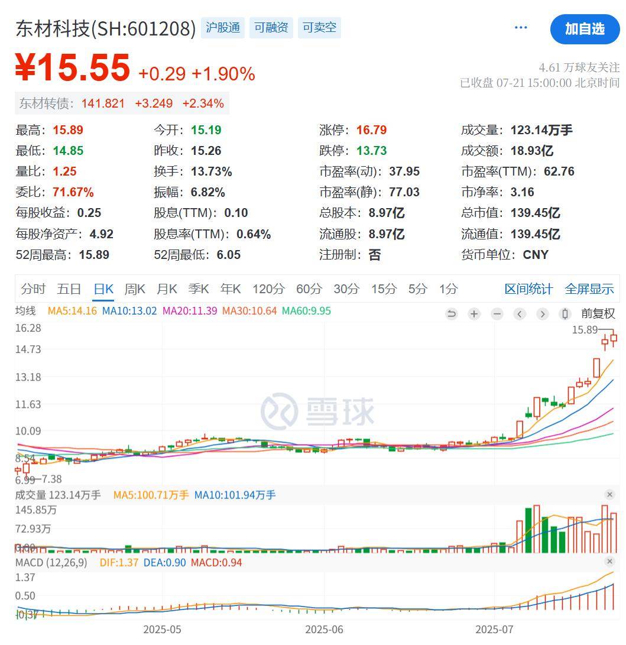Click the 2025-06 date axis label
Image resolution: width=626 pixels, height=645 pixels.
324,630
